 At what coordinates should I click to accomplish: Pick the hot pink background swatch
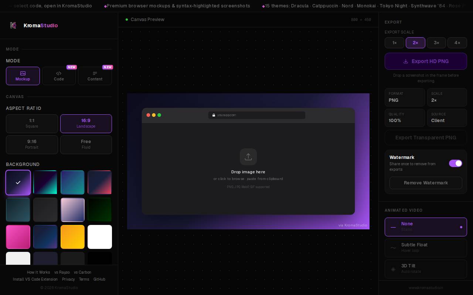click(18, 237)
